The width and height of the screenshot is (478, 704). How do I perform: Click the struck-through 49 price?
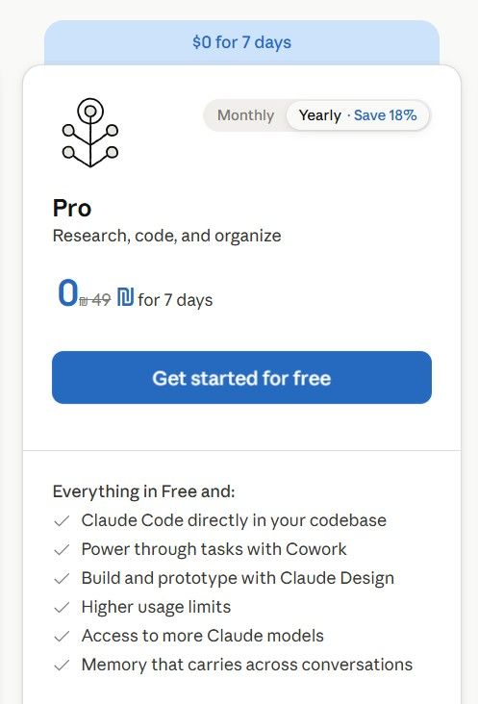pyautogui.click(x=94, y=299)
